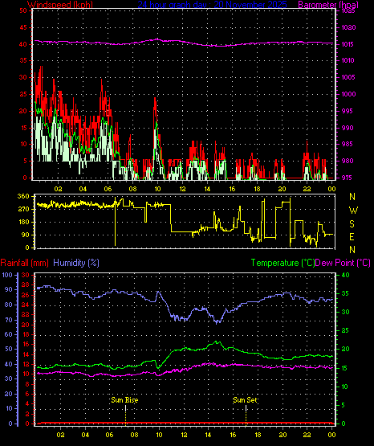Click the 270 wind direction scale value
The image size is (374, 446).
(x=23, y=210)
